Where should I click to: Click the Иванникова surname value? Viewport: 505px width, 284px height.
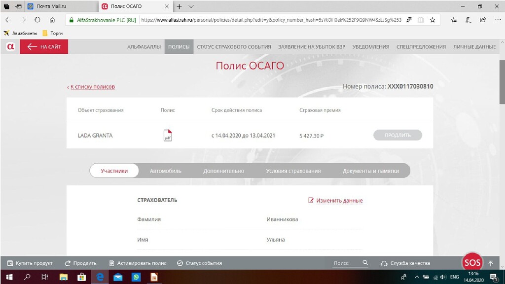point(282,219)
